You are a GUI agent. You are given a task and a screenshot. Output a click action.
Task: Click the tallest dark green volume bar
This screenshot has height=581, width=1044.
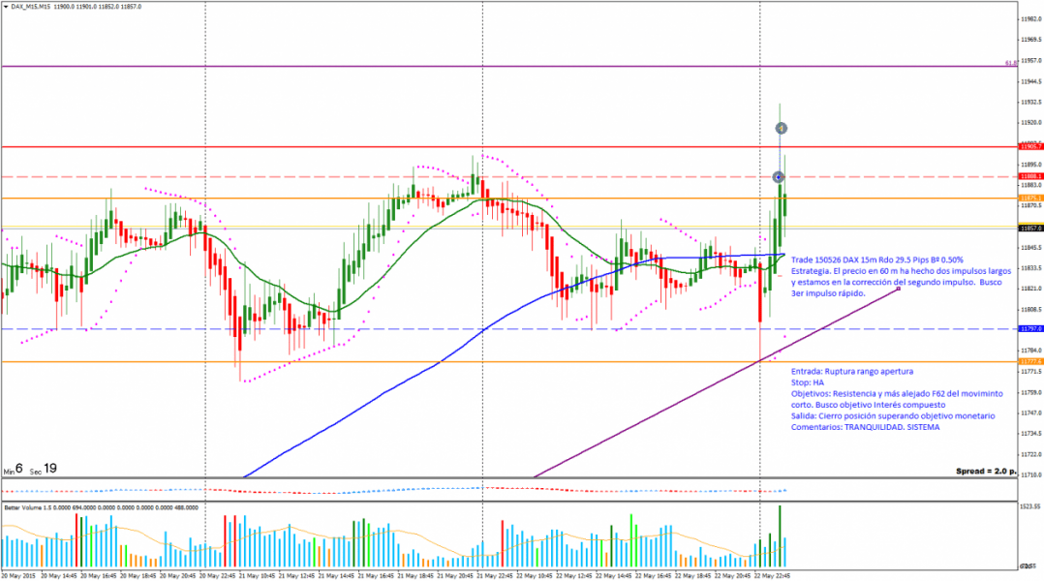(780, 535)
